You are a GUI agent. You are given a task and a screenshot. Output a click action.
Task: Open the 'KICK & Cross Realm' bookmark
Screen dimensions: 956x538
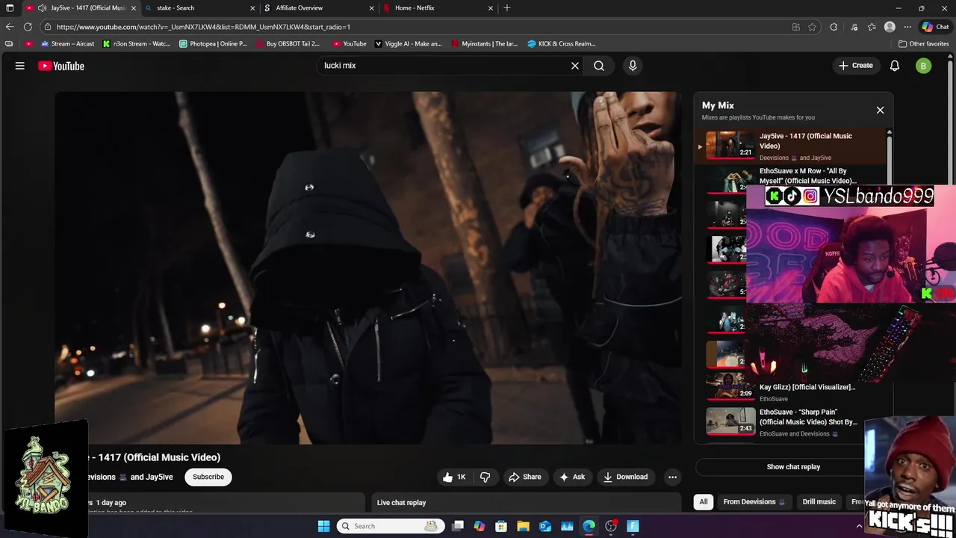pos(562,43)
